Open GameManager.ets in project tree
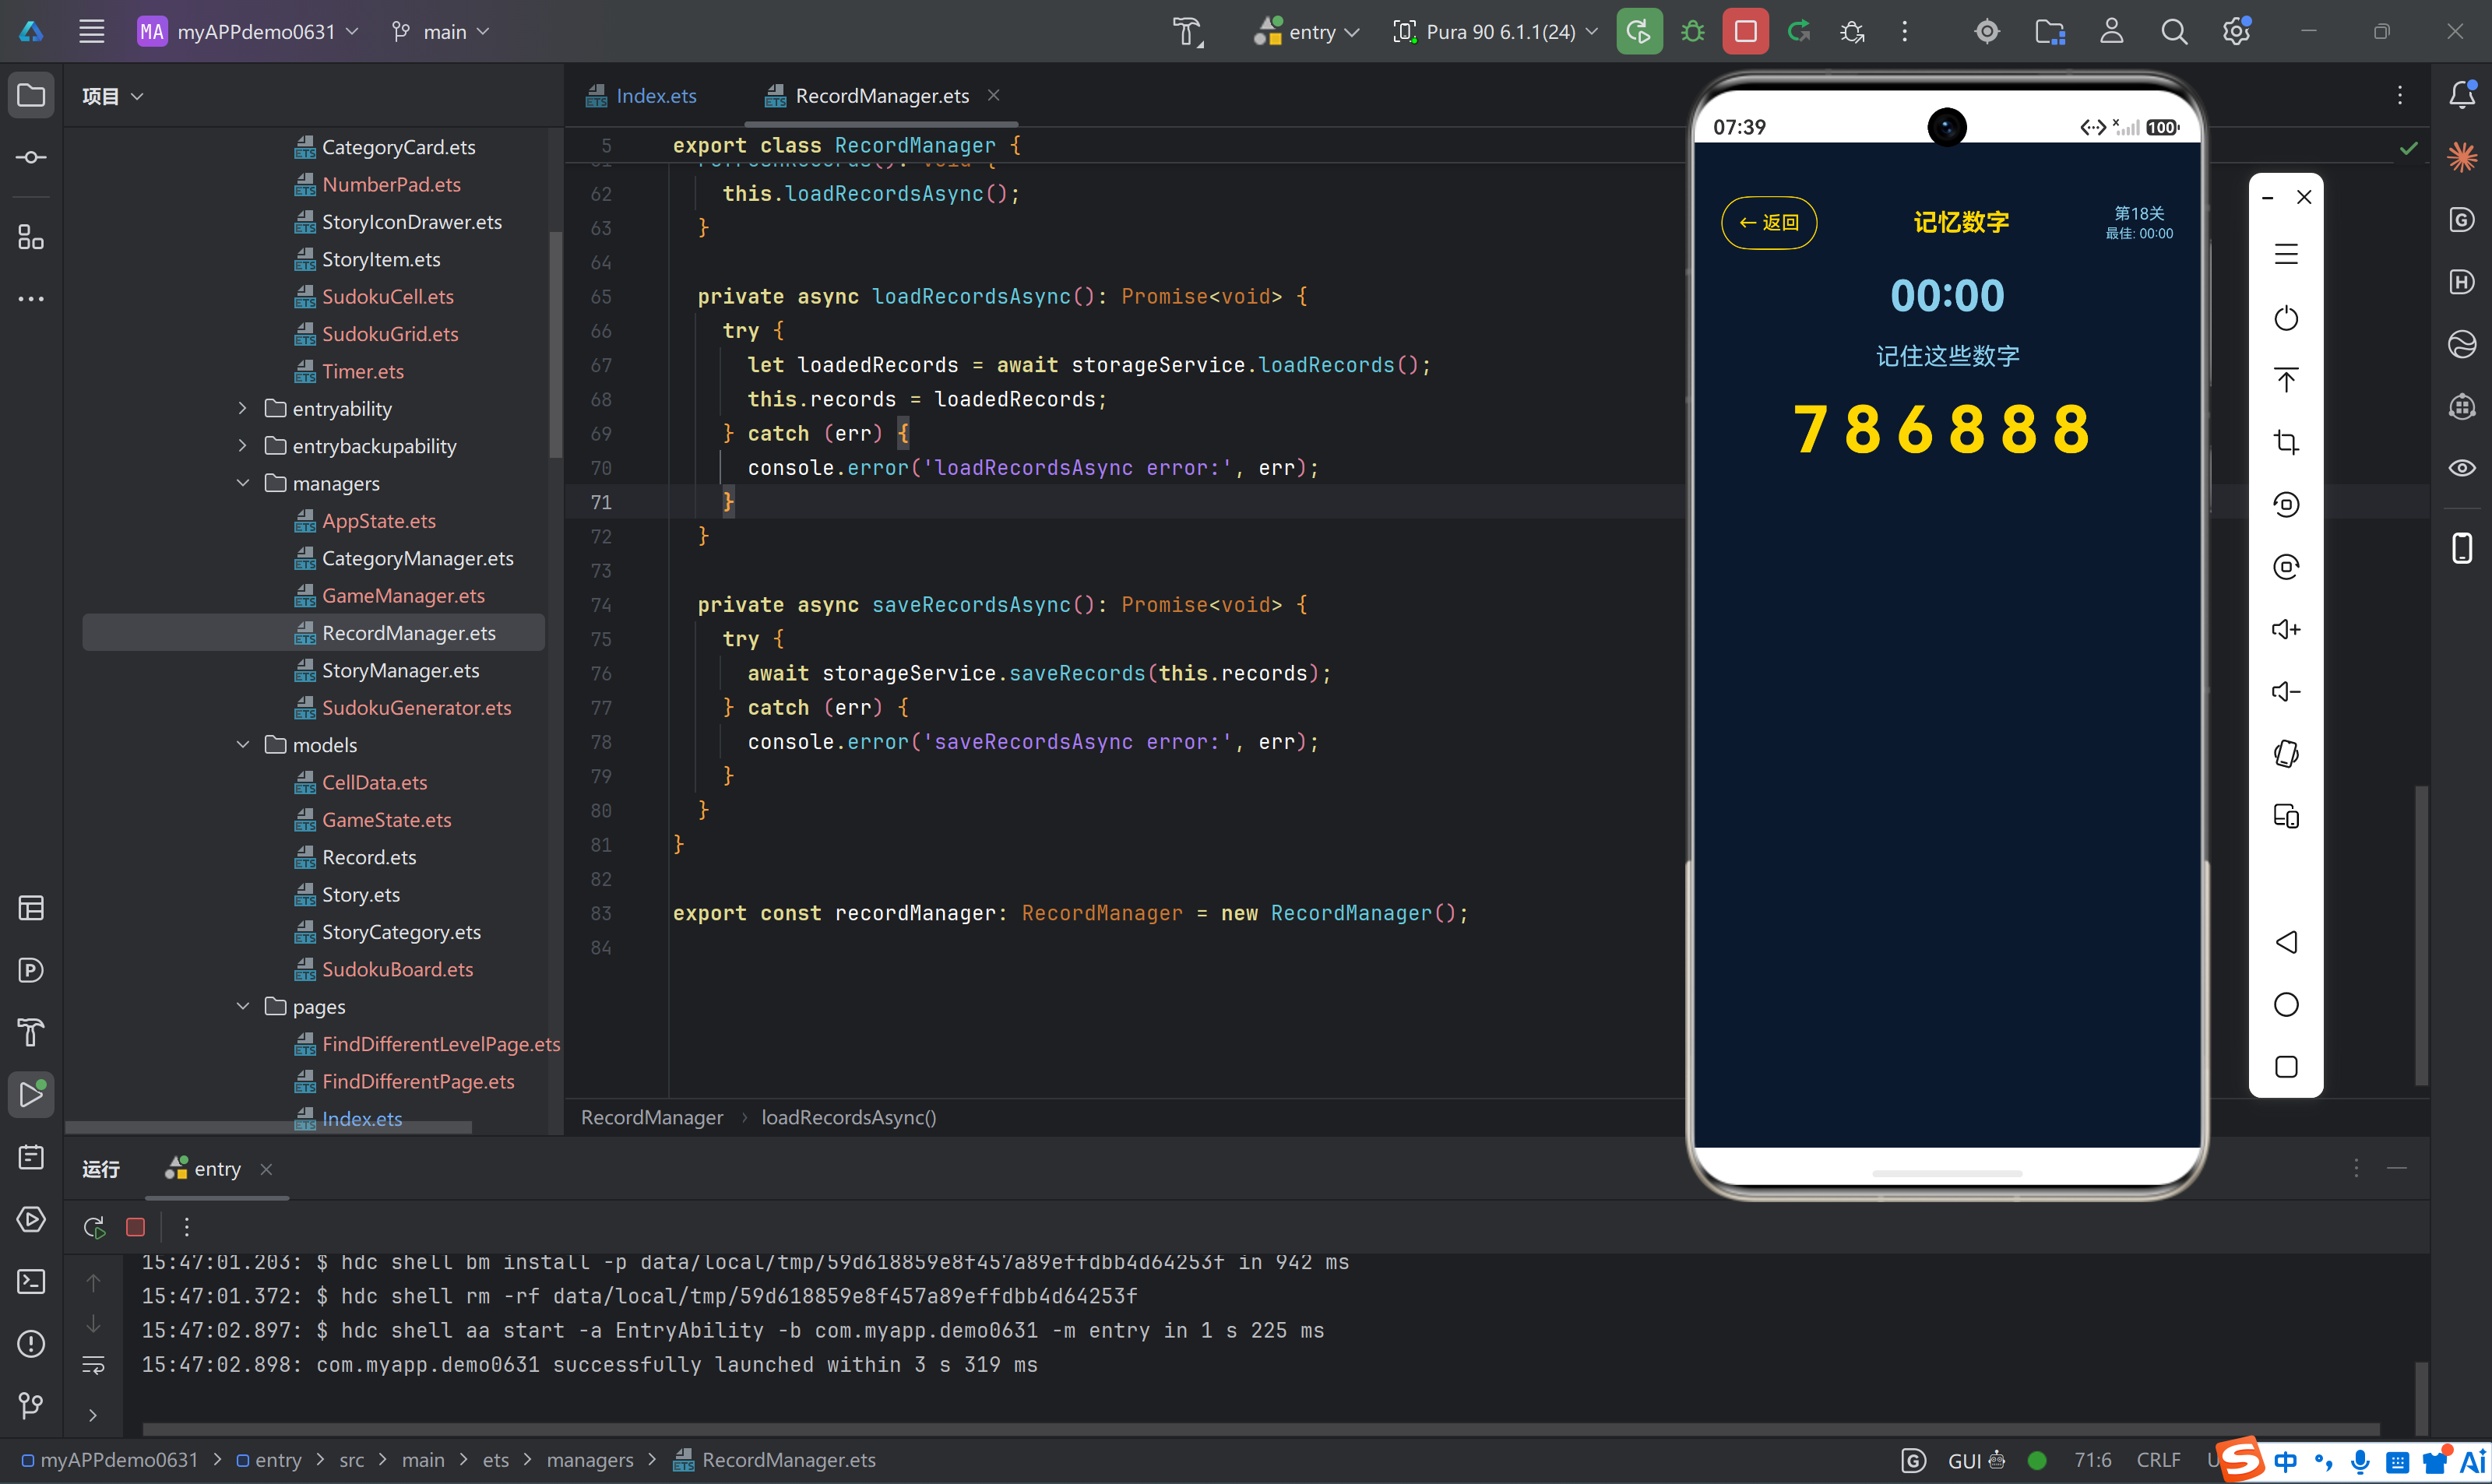 coord(403,595)
